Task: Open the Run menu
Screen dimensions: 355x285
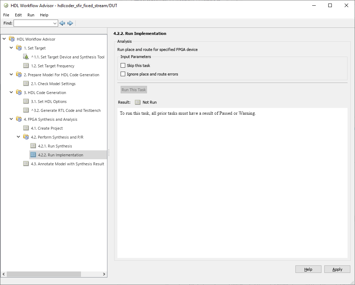Action: click(31, 15)
